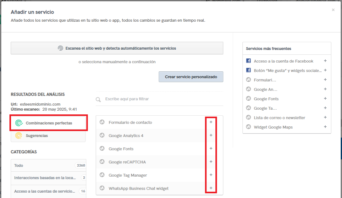
Task: Click Facebook logo next to Acceso a la cuenta
Action: [x=248, y=61]
